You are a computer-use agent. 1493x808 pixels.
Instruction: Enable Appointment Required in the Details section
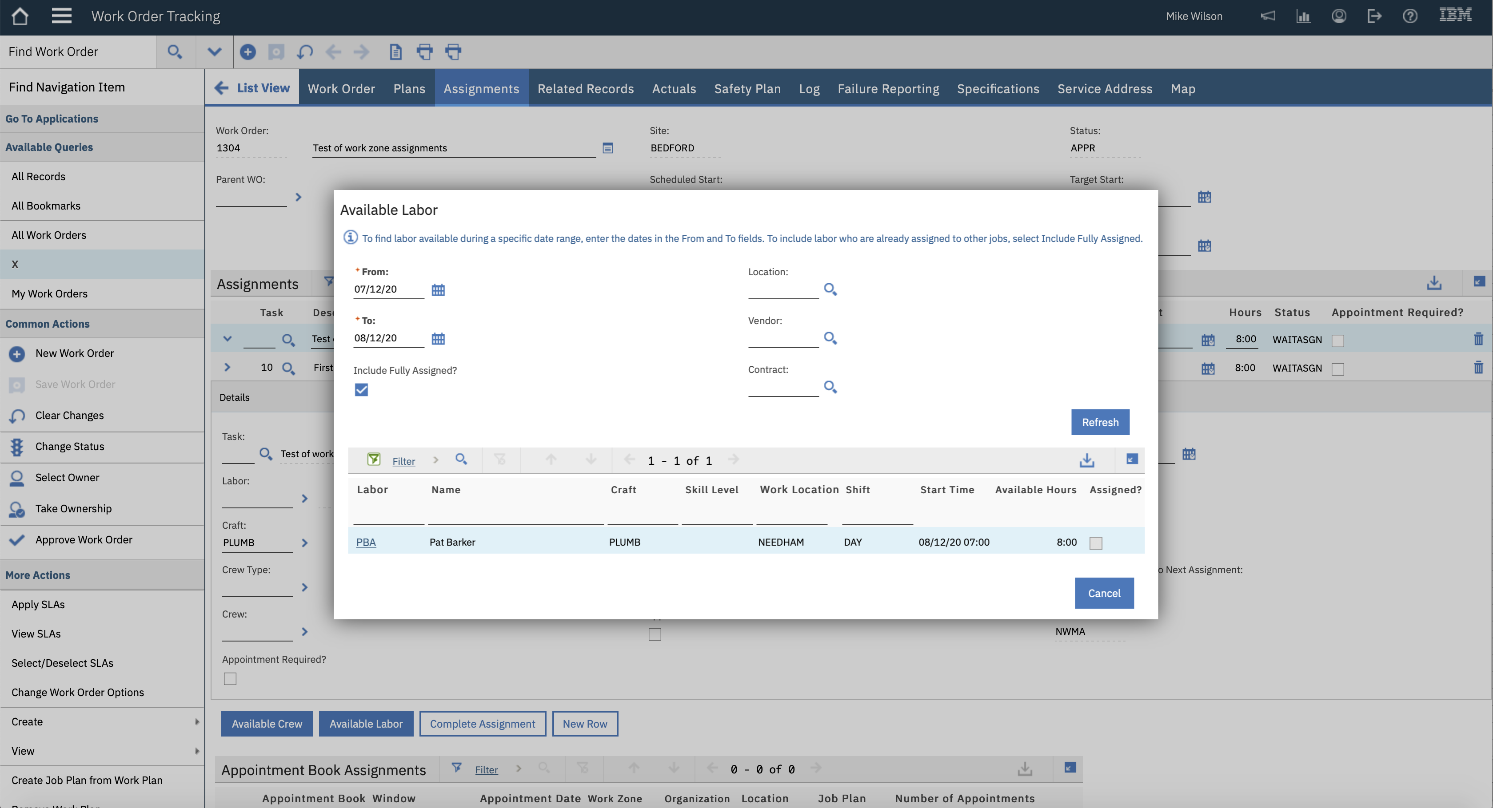(x=230, y=678)
